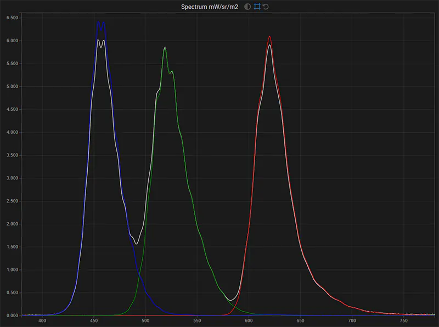Click the 650 x-axis wavelength label
439x327 pixels.
point(300,321)
